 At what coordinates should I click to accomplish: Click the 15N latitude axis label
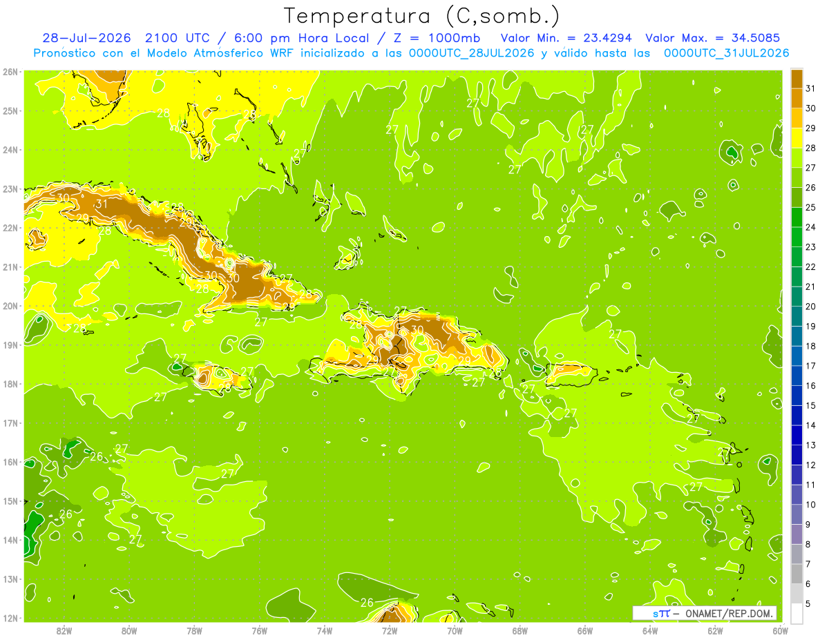pyautogui.click(x=10, y=501)
